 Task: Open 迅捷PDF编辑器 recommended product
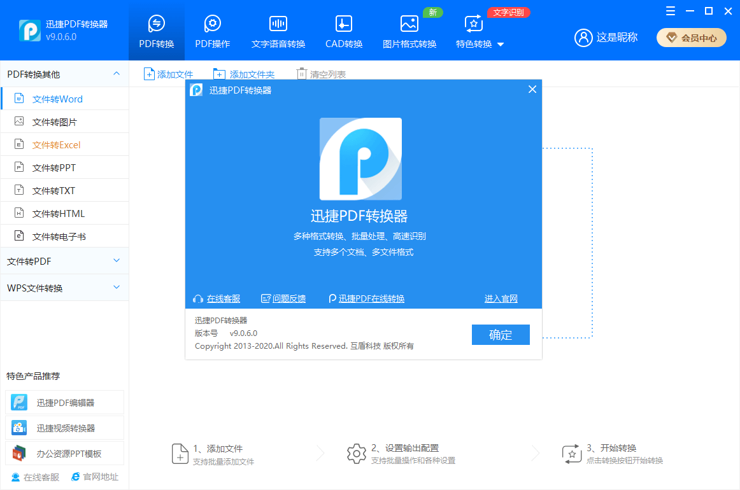point(65,402)
